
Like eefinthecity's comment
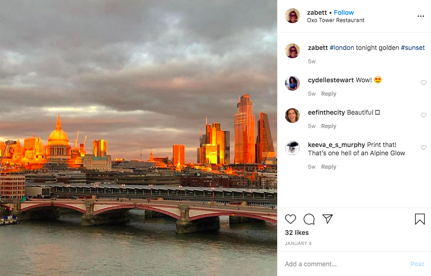(423, 115)
